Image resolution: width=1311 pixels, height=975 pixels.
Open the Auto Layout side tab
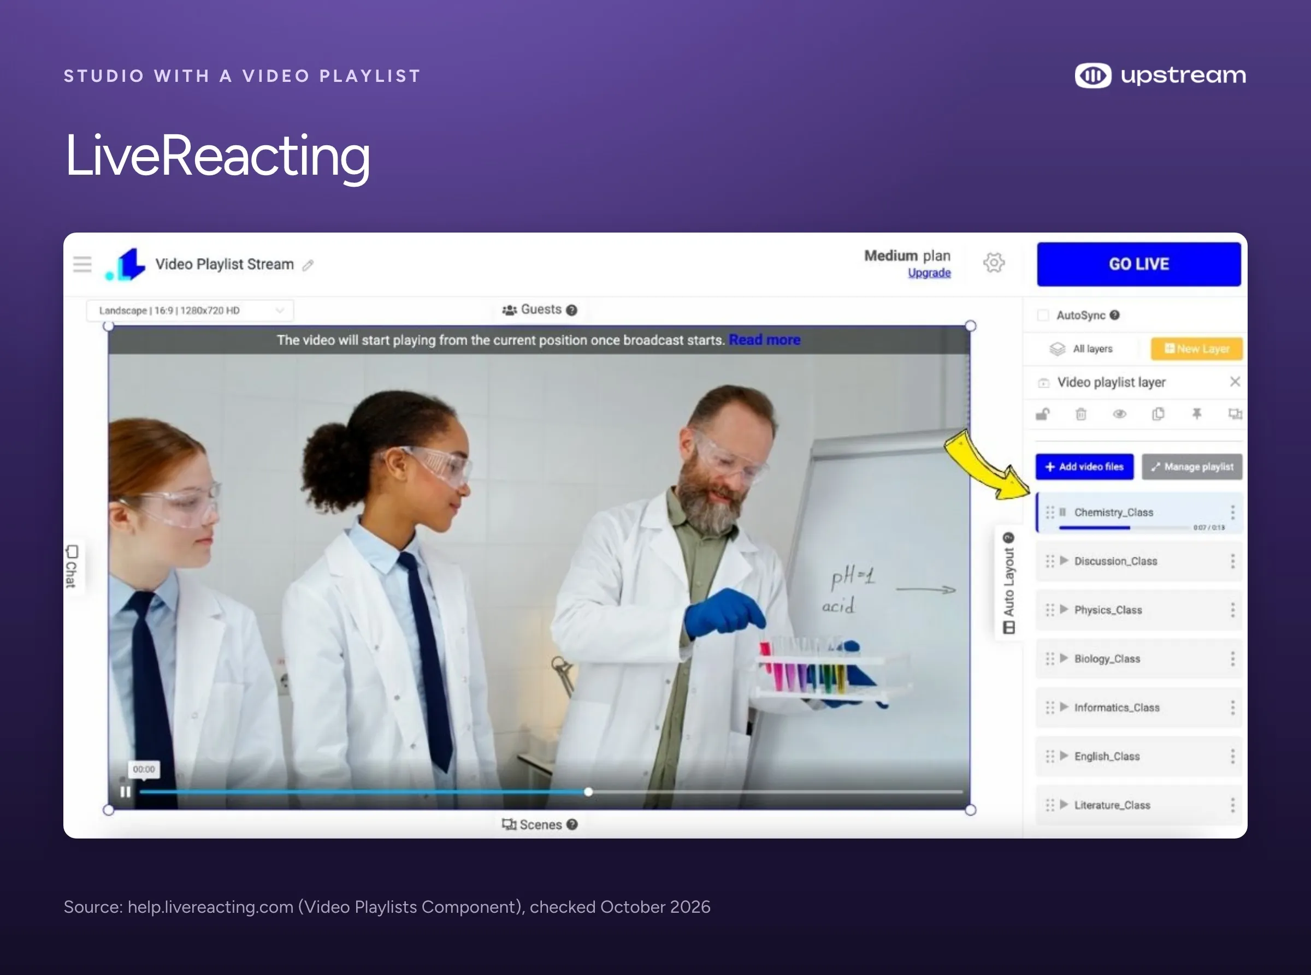pyautogui.click(x=1008, y=582)
